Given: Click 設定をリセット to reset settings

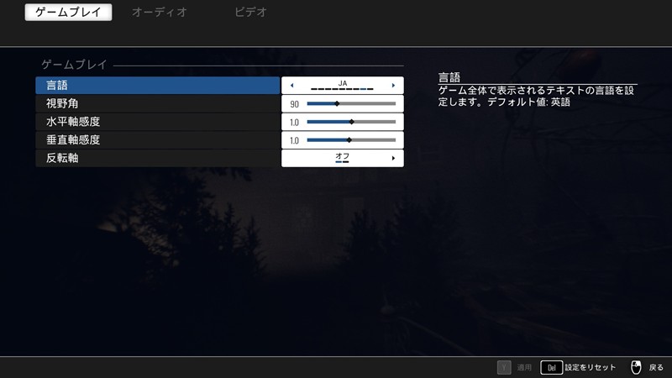Looking at the screenshot, I should pos(591,367).
